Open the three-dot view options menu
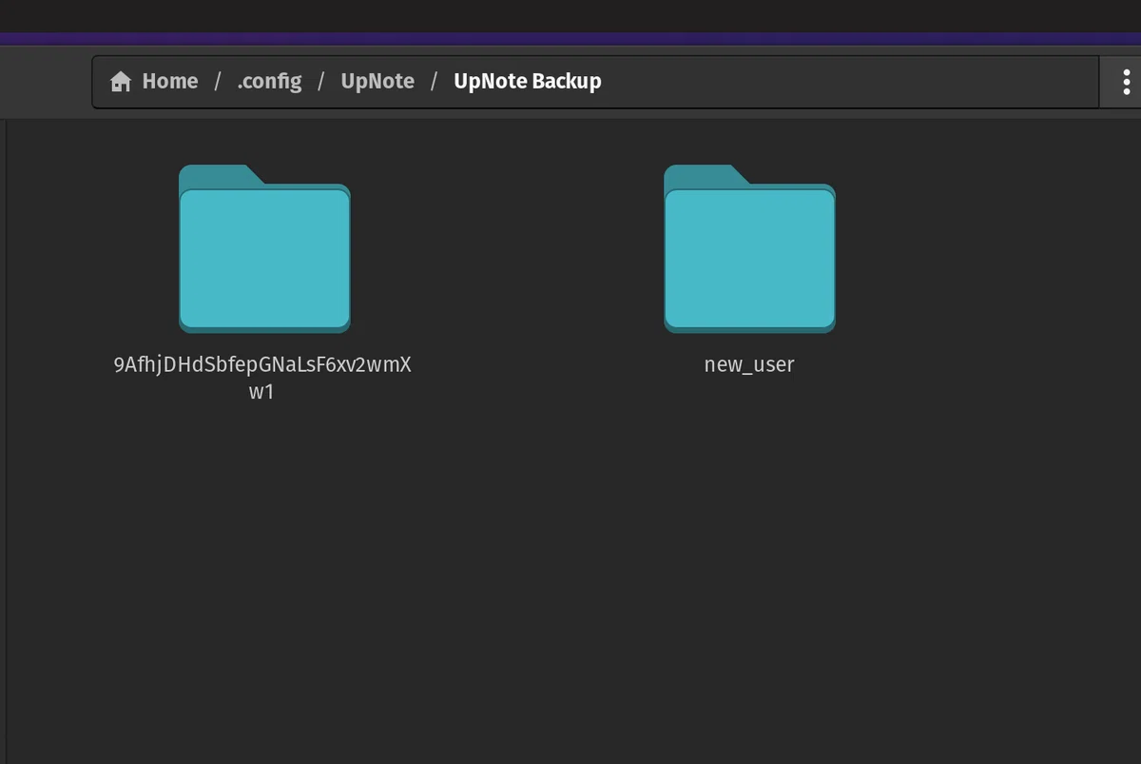Screen dimensions: 1141x764 (x=1126, y=82)
